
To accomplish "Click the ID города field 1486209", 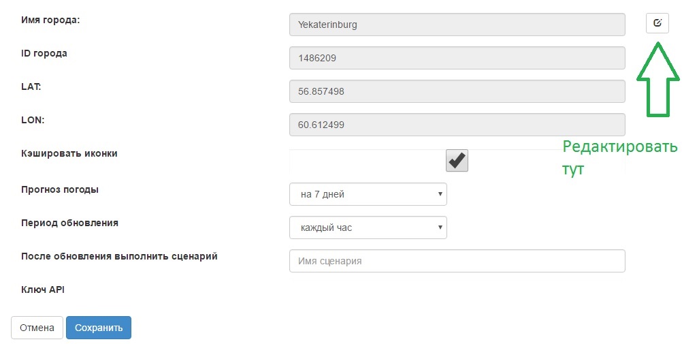I will tap(457, 58).
